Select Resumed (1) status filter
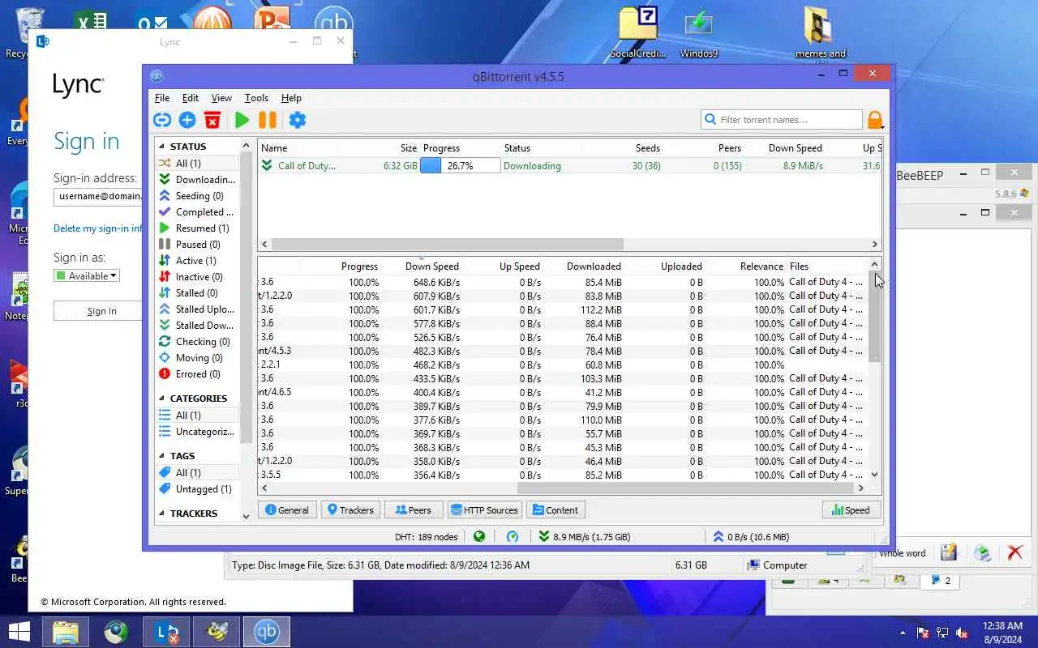1038x648 pixels. pos(197,228)
